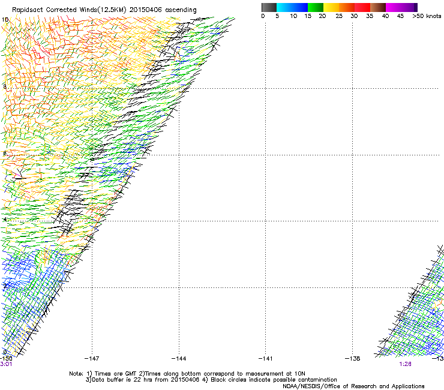Click the latitude '4' axis label
The width and height of the screenshot is (444, 390).
tap(5, 220)
